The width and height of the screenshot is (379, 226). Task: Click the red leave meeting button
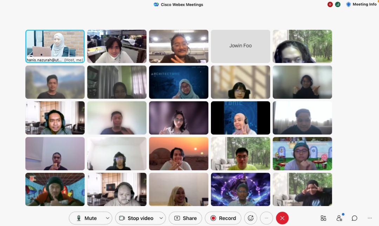(x=282, y=218)
